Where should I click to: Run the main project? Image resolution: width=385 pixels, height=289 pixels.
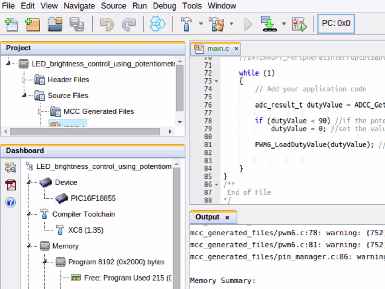[x=247, y=24]
